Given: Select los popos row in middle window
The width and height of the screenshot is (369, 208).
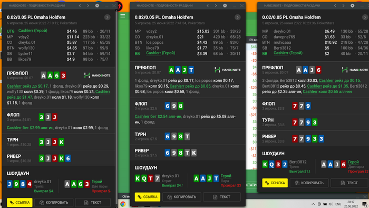Looking at the screenshot, I should 188,42.
